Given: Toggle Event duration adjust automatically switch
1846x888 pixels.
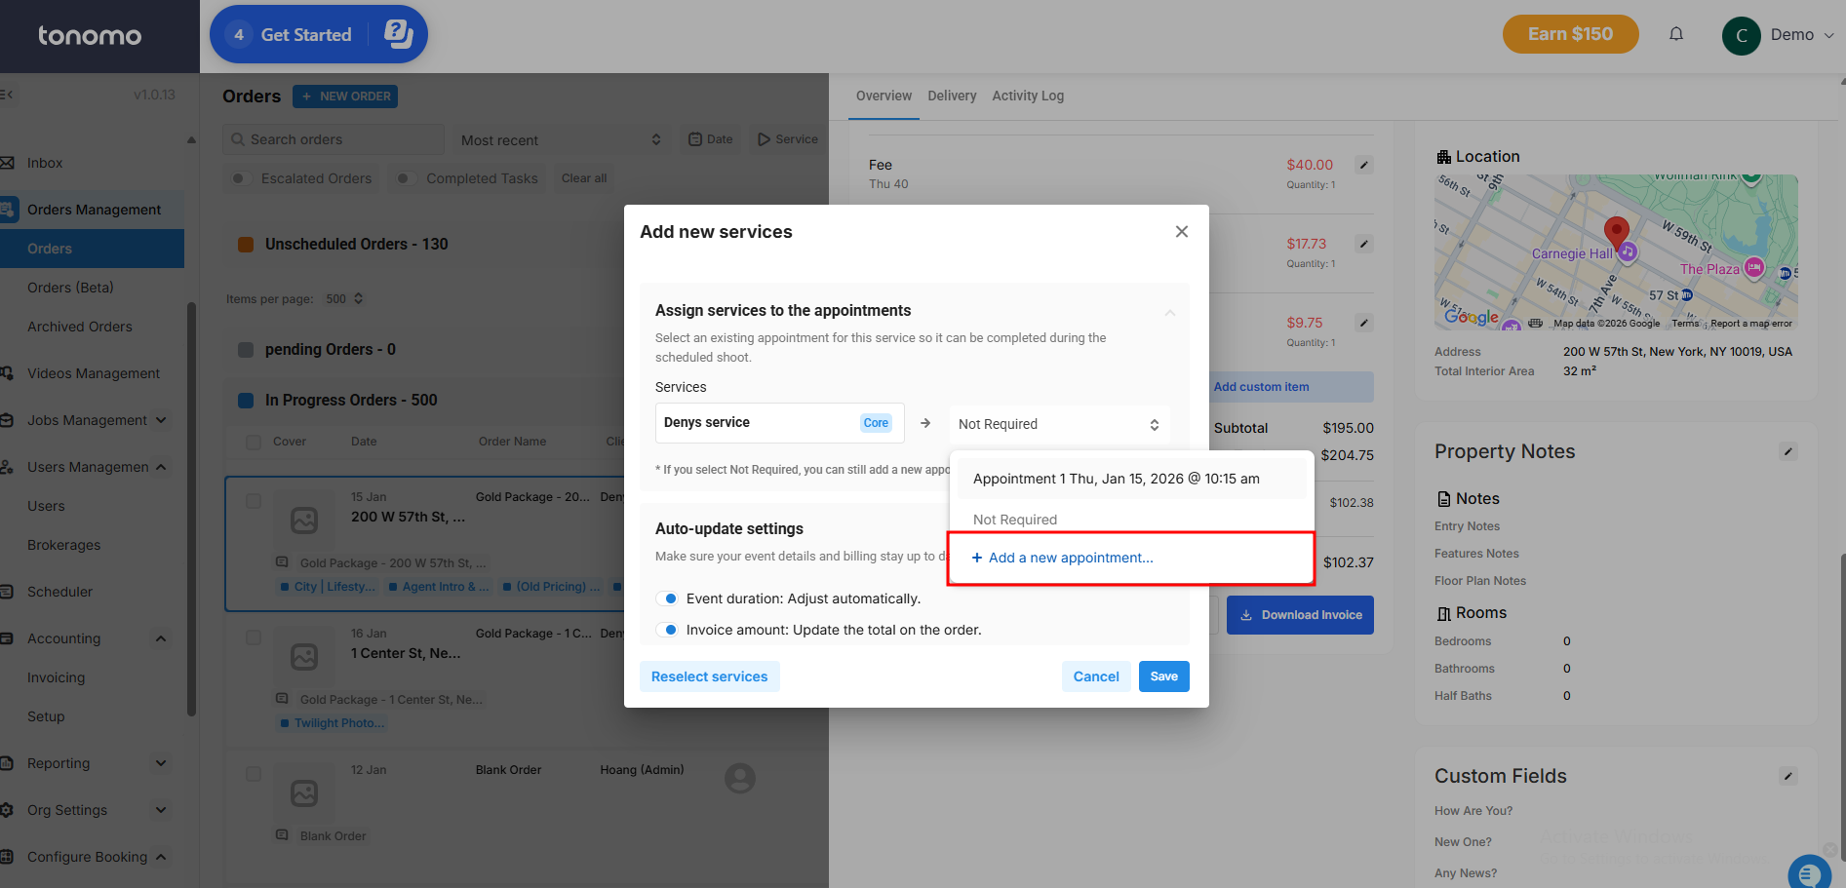Looking at the screenshot, I should (668, 598).
